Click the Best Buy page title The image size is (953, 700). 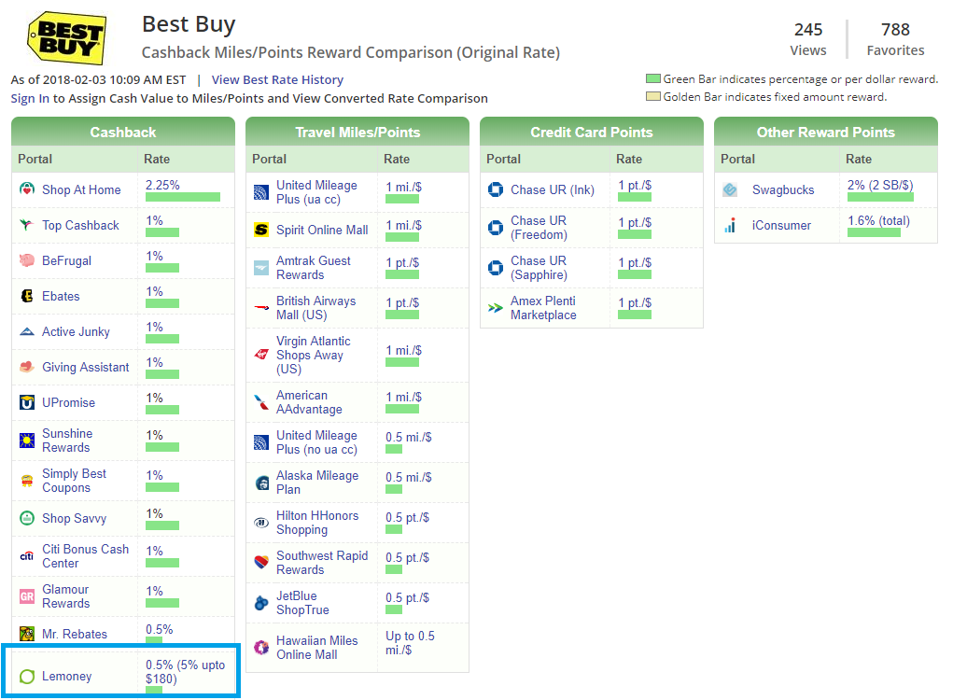[189, 25]
